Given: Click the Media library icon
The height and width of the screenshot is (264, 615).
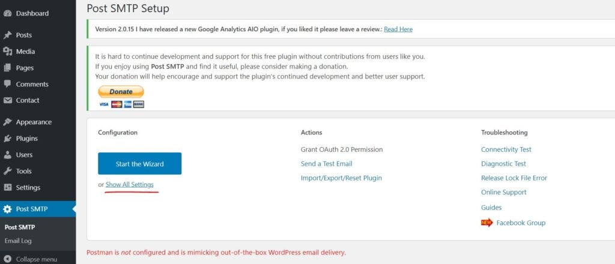Looking at the screenshot, I should (7, 52).
